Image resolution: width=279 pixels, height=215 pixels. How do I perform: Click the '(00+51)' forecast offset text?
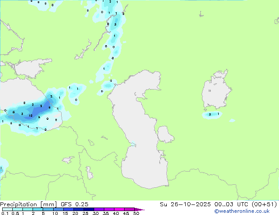pyautogui.click(x=264, y=204)
